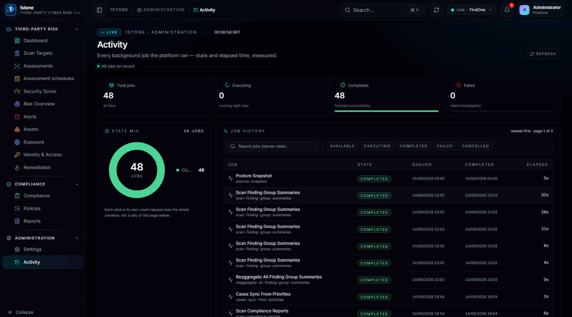Go to 1STONE breadcrumb
The height and width of the screenshot is (317, 572).
tap(119, 10)
